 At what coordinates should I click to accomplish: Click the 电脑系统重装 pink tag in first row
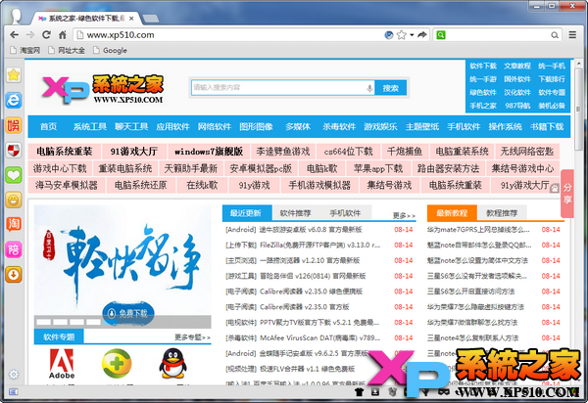point(64,152)
